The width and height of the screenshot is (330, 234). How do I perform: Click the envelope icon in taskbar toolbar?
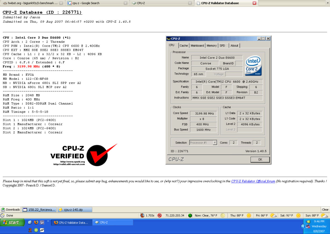(42, 230)
